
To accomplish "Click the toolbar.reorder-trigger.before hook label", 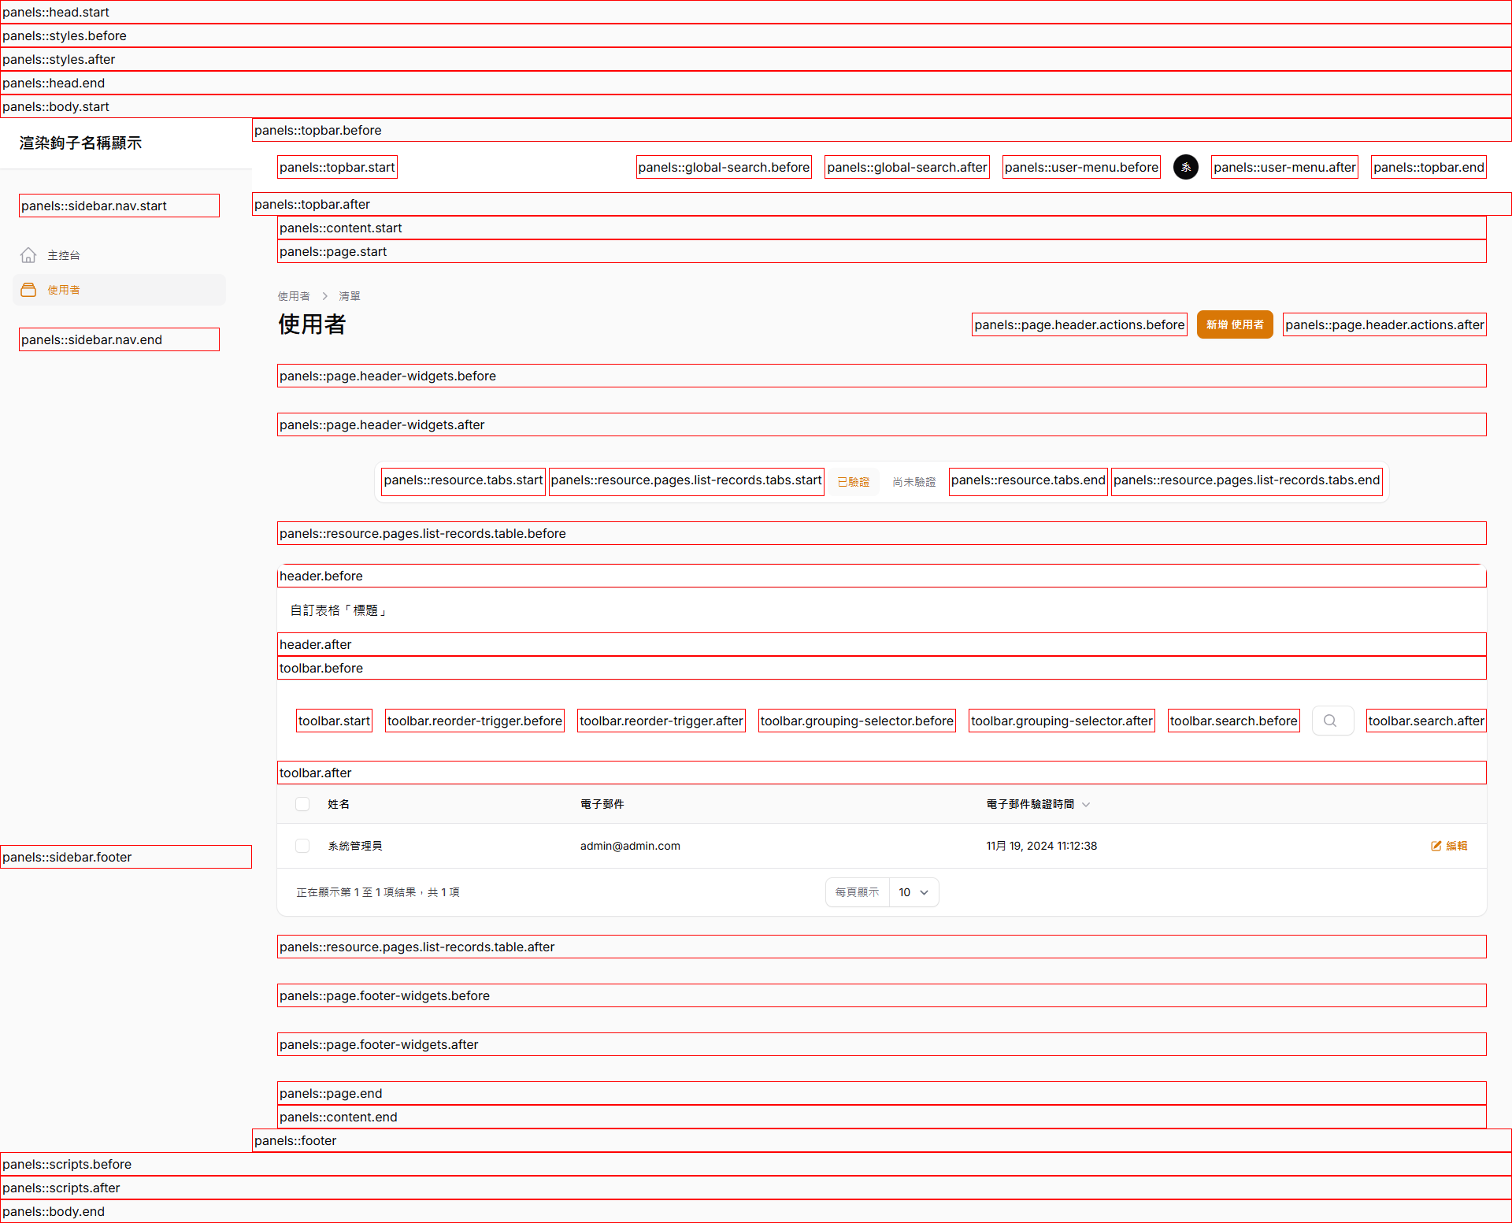I will [x=475, y=721].
